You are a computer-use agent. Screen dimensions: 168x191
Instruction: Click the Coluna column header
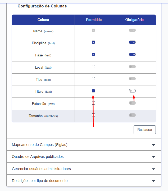pos(43,20)
